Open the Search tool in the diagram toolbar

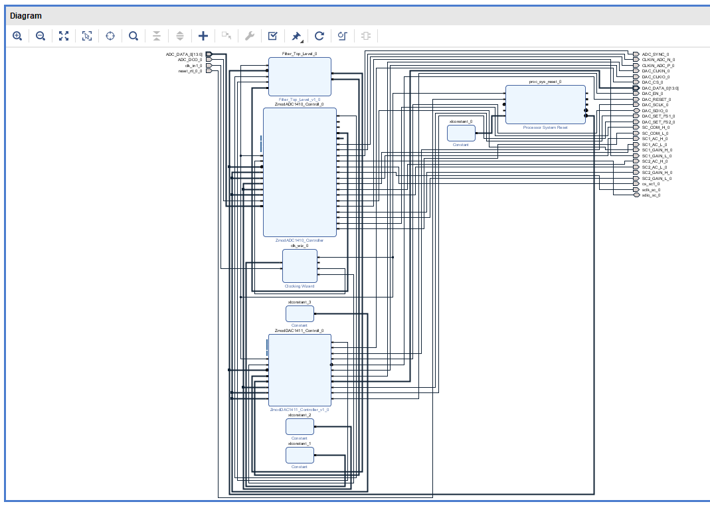[133, 36]
